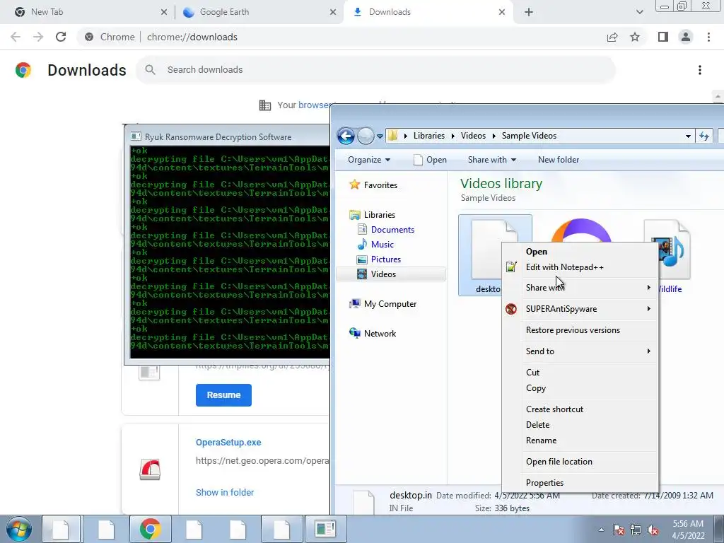Open Explorer recent locations dropdown arrow
This screenshot has height=543, width=724.
pyautogui.click(x=380, y=136)
